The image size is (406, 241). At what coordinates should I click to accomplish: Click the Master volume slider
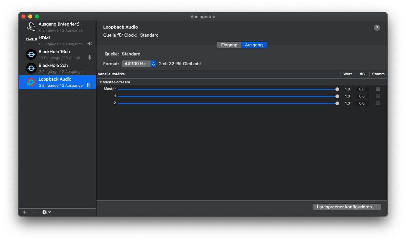tap(227, 89)
